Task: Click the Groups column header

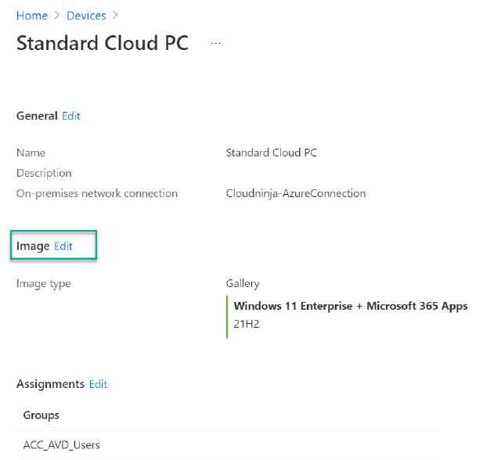Action: tap(41, 415)
